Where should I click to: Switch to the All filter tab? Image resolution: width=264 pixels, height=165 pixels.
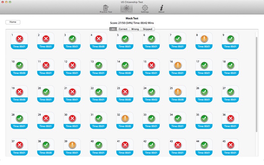[x=113, y=29]
